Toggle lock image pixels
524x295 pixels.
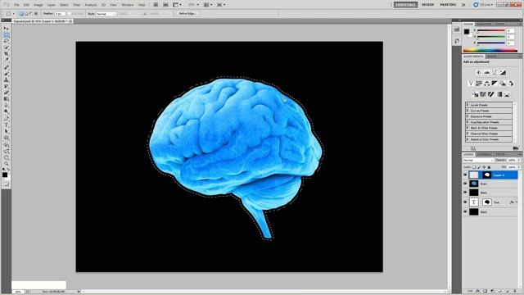point(479,167)
